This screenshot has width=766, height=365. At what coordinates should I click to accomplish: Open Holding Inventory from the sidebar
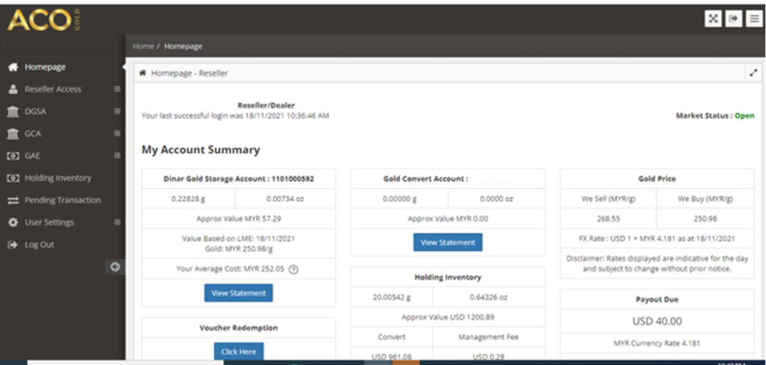click(x=58, y=178)
